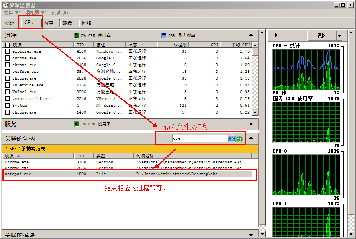Expand the 关联的模块 section
This screenshot has height=239, width=356.
point(251,235)
